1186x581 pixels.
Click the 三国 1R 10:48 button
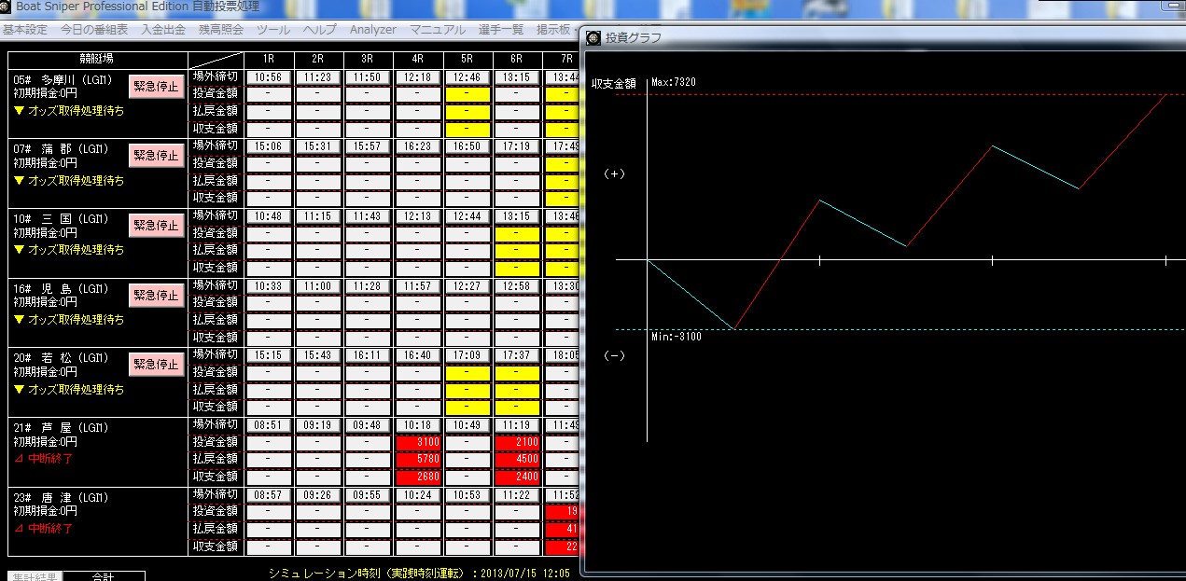click(269, 215)
